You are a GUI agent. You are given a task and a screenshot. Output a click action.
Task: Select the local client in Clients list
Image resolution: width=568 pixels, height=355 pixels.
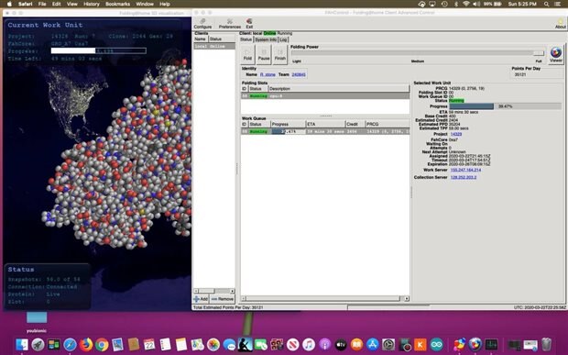pos(214,47)
